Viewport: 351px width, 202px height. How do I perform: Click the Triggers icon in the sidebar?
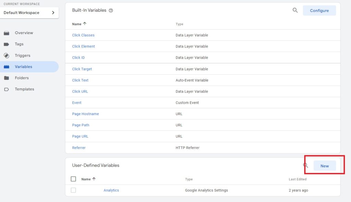[x=7, y=56]
